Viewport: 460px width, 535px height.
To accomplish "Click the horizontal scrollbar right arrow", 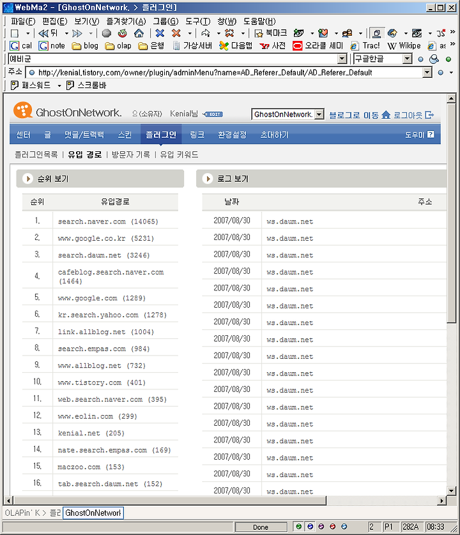I will pos(441,501).
